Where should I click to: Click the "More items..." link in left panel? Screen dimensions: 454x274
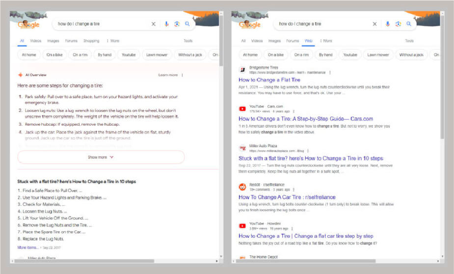click(28, 247)
